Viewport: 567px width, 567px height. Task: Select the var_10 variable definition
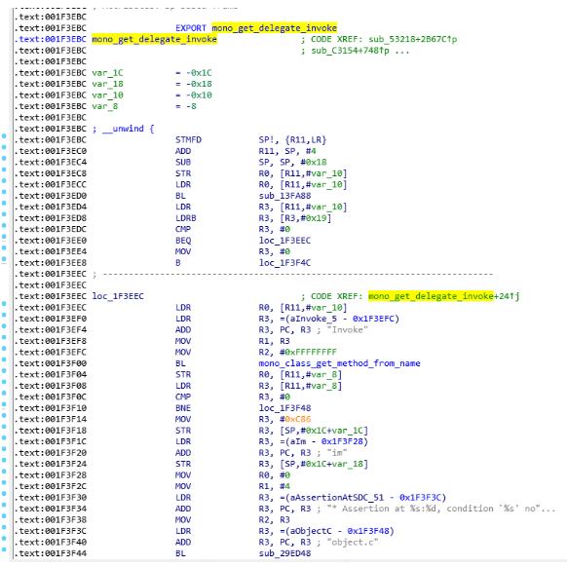pos(107,95)
